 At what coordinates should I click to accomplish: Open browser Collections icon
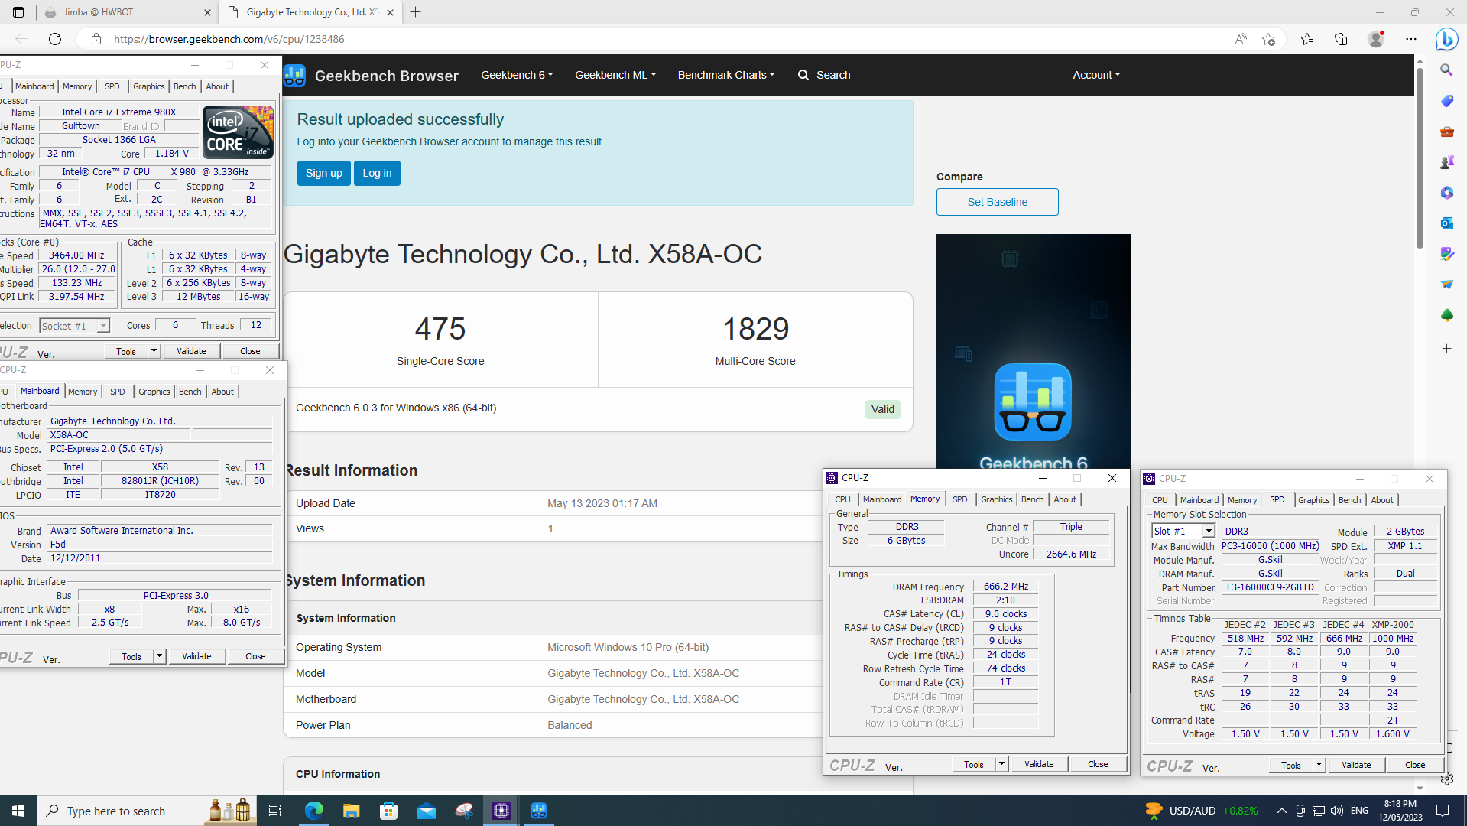(1341, 39)
